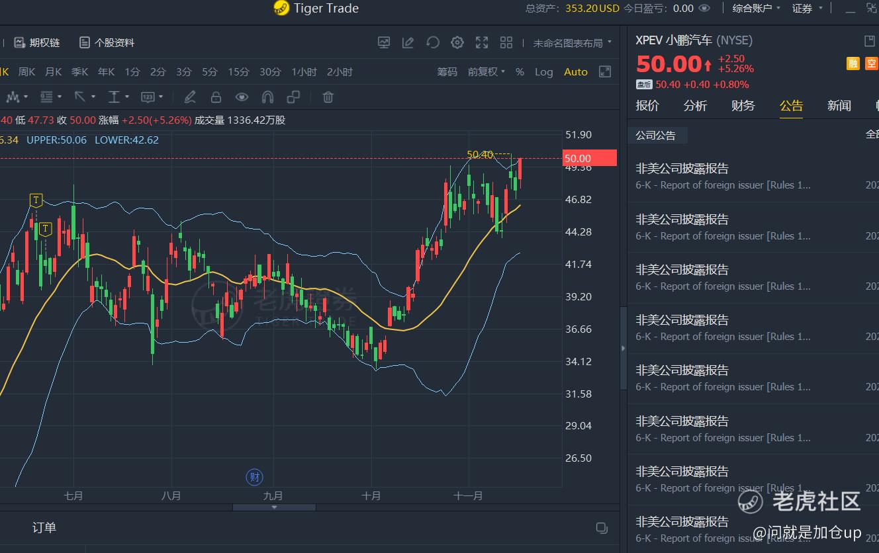Screen dimensions: 879x553
Task: Click the chart monitor display icon
Action: click(x=384, y=42)
